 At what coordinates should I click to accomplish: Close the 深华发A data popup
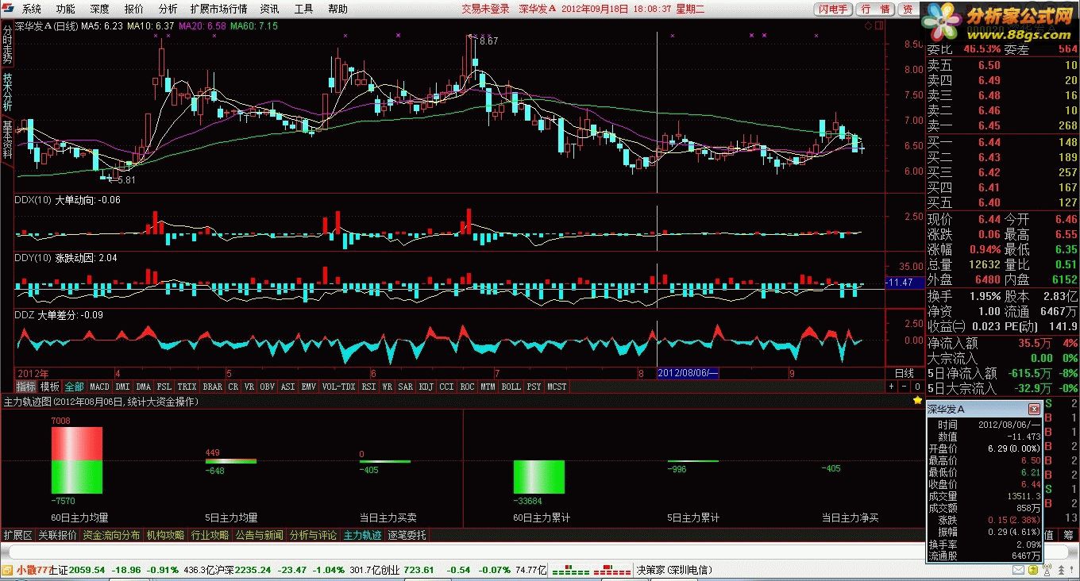(1034, 410)
